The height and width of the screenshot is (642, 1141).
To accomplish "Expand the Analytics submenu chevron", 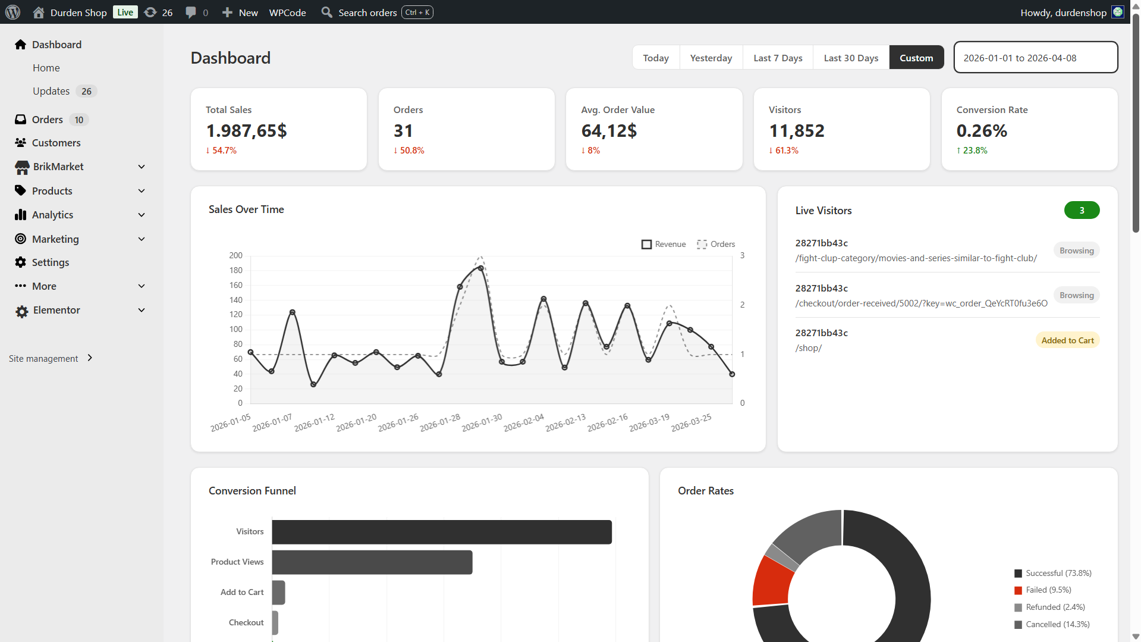I will 142,215.
